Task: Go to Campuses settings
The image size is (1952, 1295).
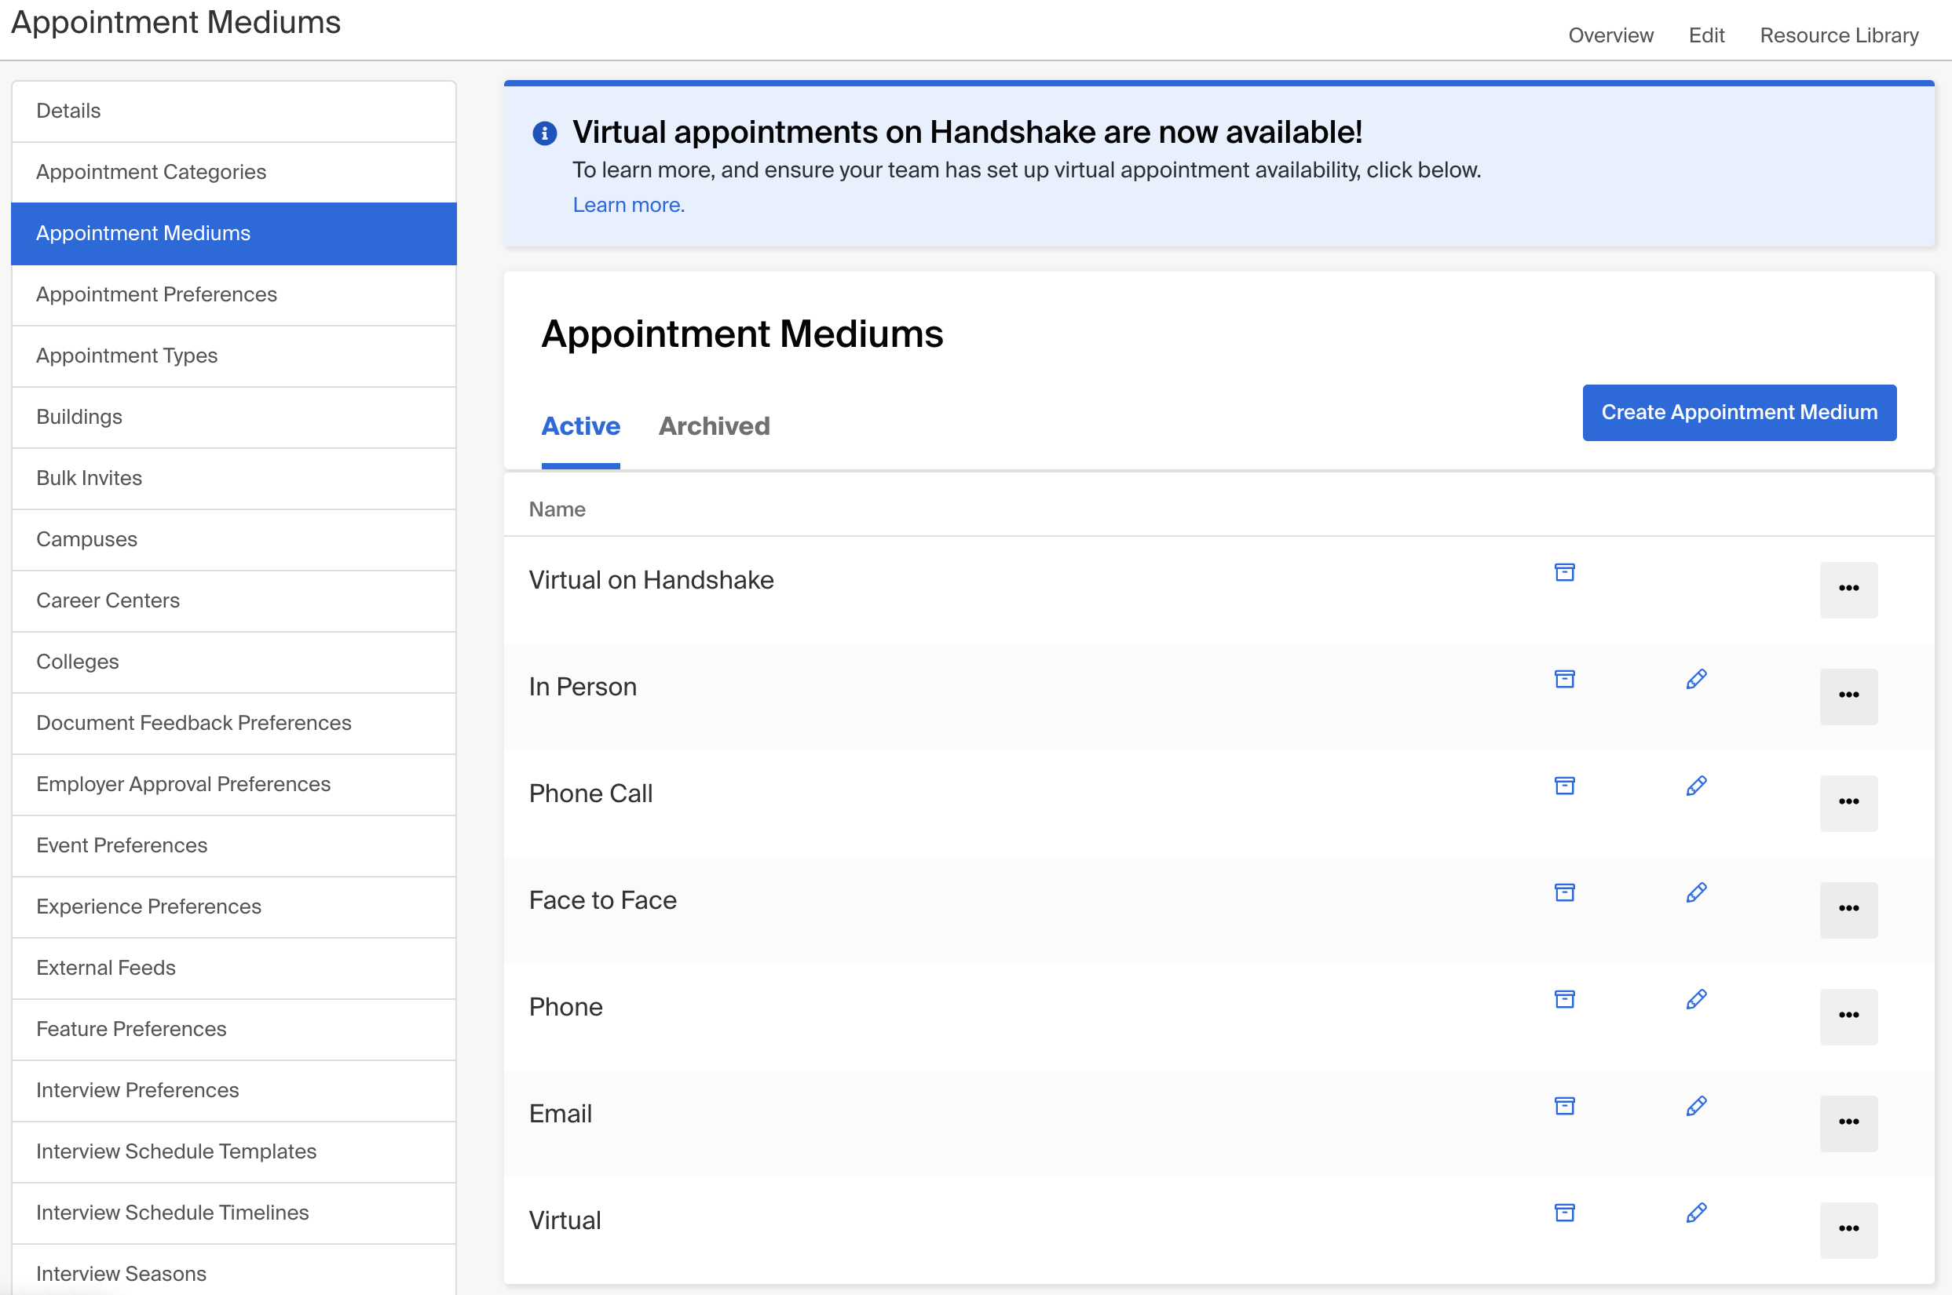Action: pos(234,539)
